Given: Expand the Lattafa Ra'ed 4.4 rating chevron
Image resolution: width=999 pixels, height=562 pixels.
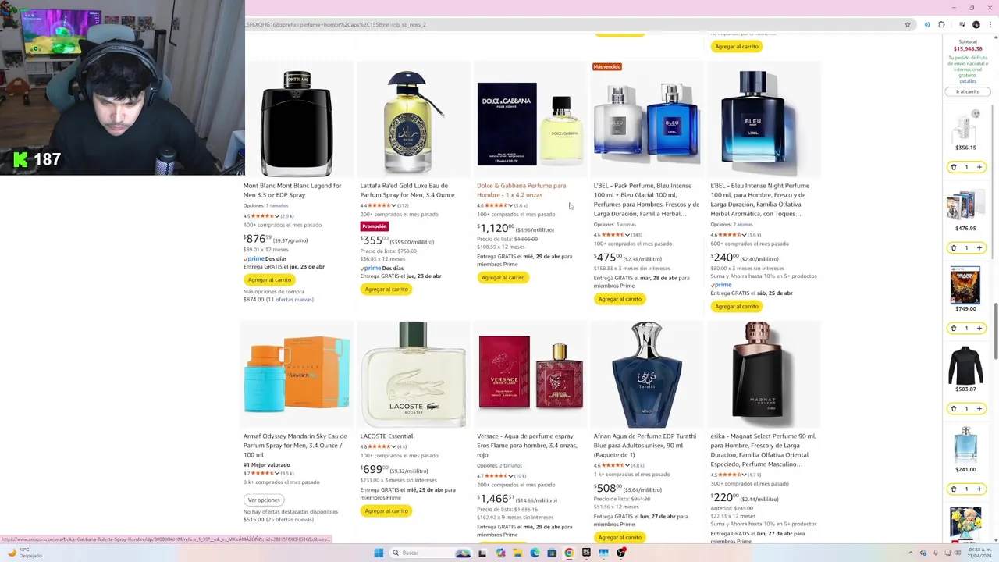Looking at the screenshot, I should point(393,205).
